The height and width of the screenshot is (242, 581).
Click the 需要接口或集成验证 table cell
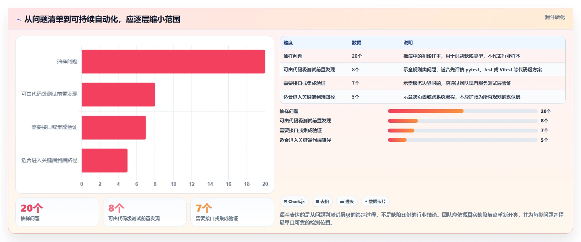[x=304, y=83]
